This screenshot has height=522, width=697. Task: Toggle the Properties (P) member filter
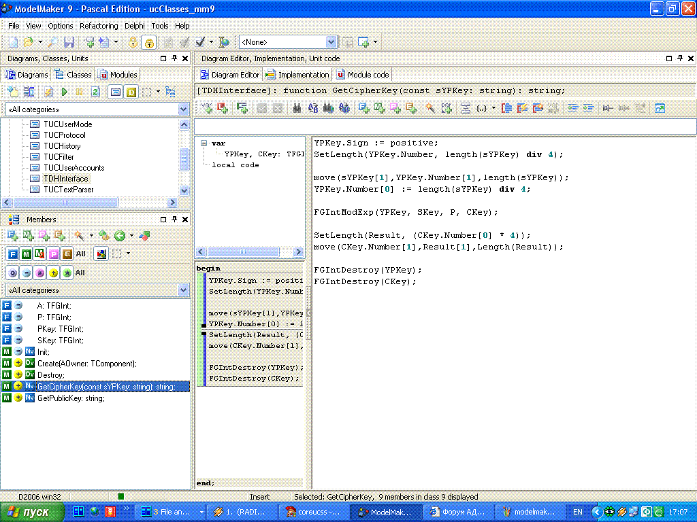click(53, 254)
